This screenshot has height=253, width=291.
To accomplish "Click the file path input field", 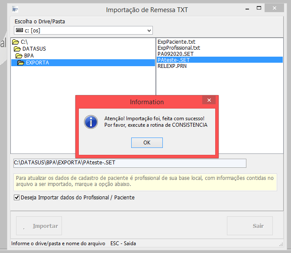I will tap(129, 163).
